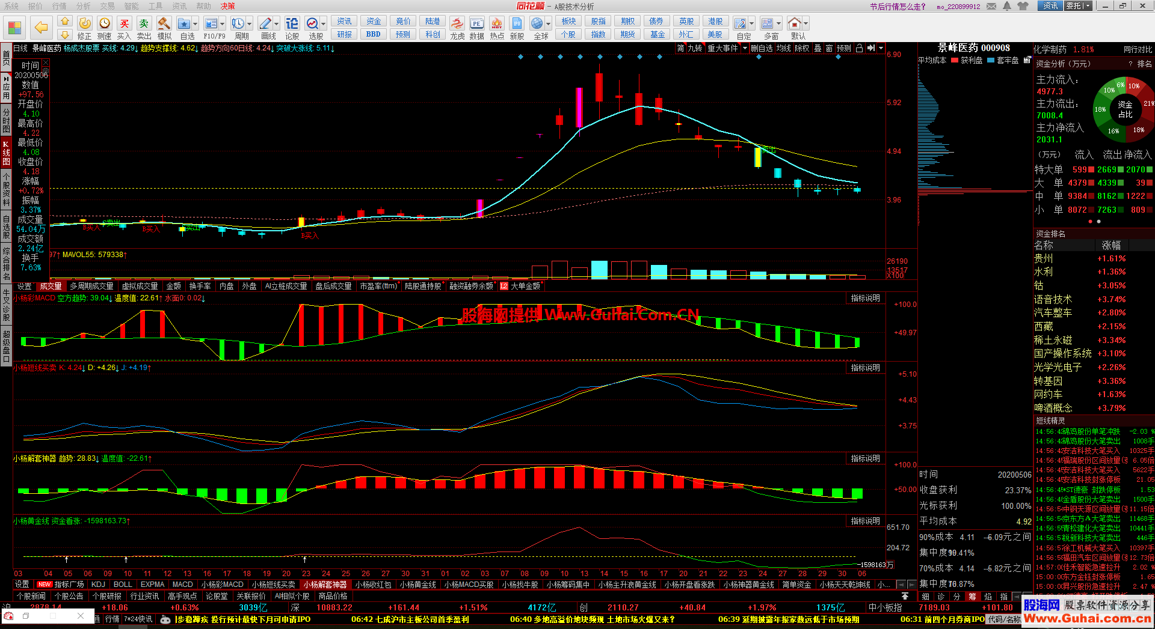
Task: Open the 周期 period dropdown arrow
Action: pos(250,23)
